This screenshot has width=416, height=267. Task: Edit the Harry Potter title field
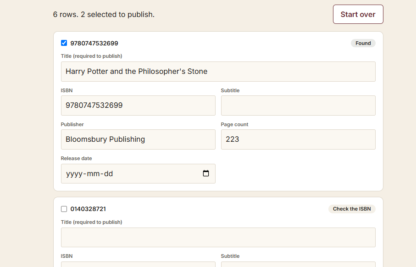pos(218,72)
